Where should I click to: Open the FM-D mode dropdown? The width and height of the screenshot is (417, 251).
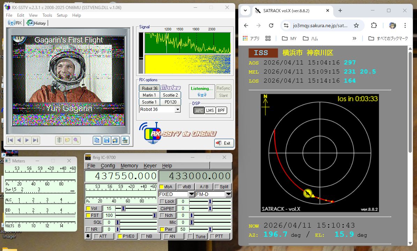(x=229, y=194)
